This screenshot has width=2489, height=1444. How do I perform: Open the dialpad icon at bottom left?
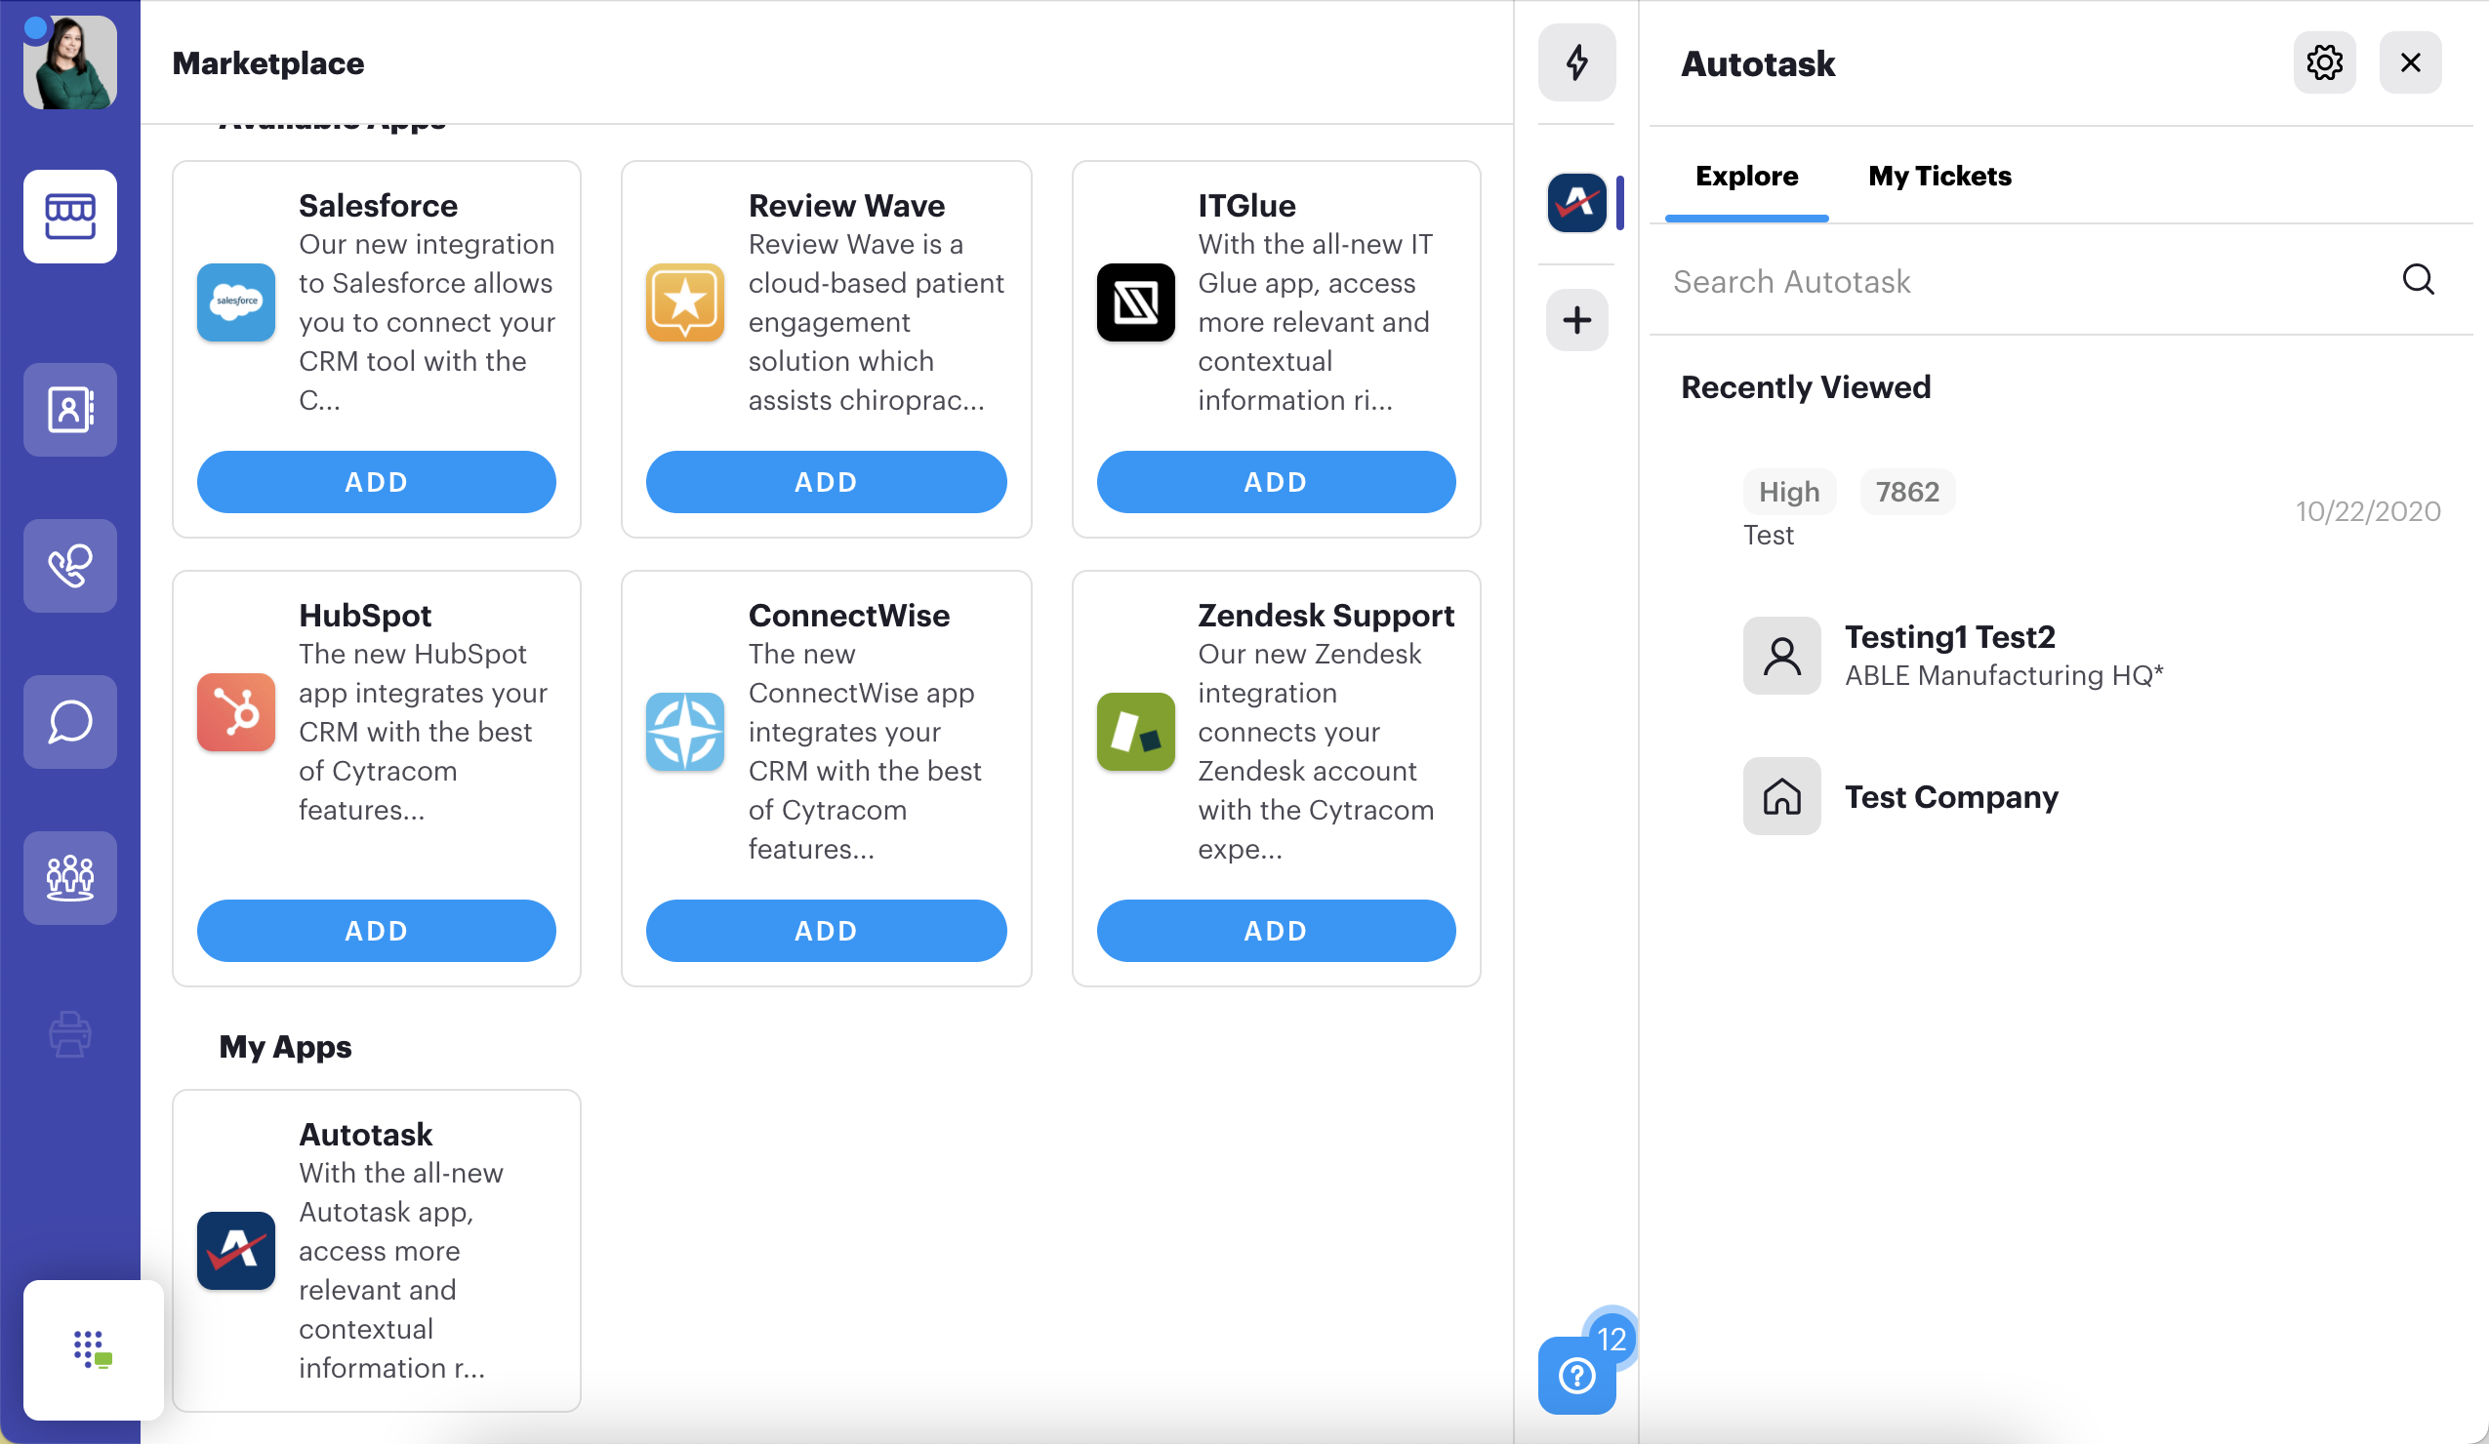pos(94,1349)
